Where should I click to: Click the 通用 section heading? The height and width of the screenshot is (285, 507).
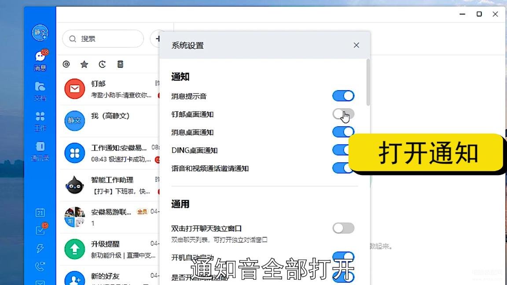[180, 204]
